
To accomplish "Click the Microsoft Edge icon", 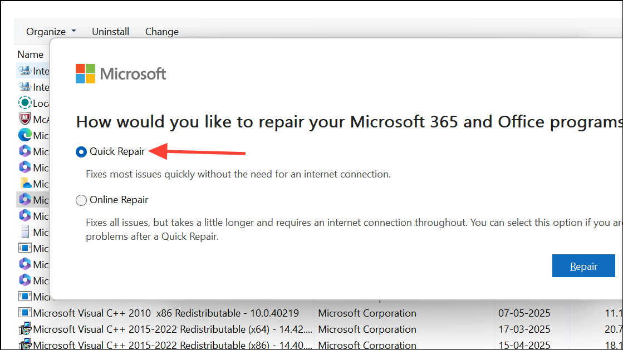I will pyautogui.click(x=24, y=135).
